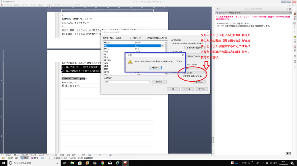Viewport: 297px width, 166px height.
Task: Switch to the Sheet5 tab
Action: (x=9, y=155)
